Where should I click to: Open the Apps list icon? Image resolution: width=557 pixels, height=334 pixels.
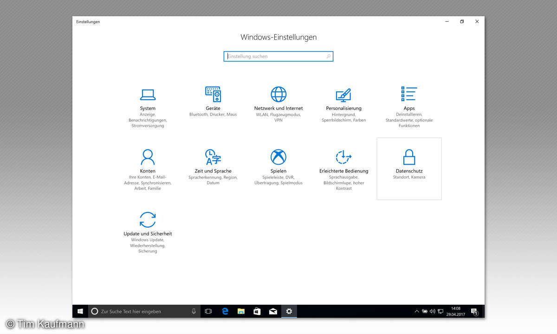pos(409,94)
